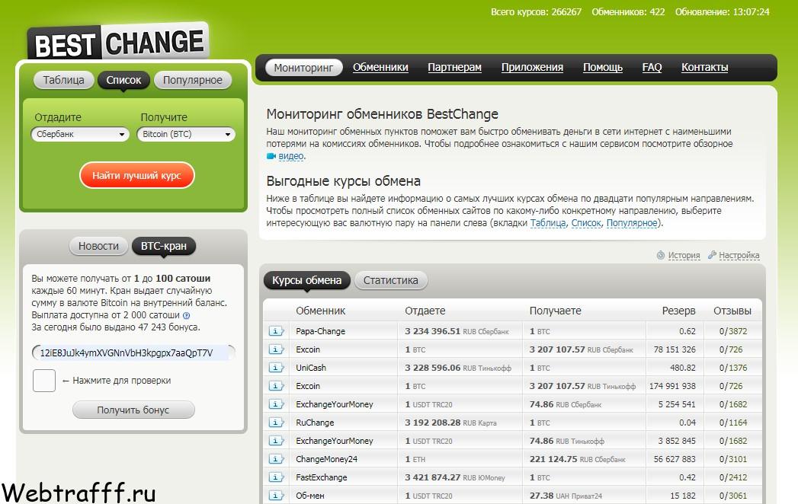The image size is (798, 504).
Task: Click the Таблица link in the description
Action: coord(548,223)
